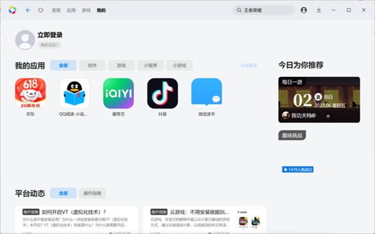Image resolution: width=375 pixels, height=234 pixels.
Task: Maximize the app store window
Action: point(349,10)
